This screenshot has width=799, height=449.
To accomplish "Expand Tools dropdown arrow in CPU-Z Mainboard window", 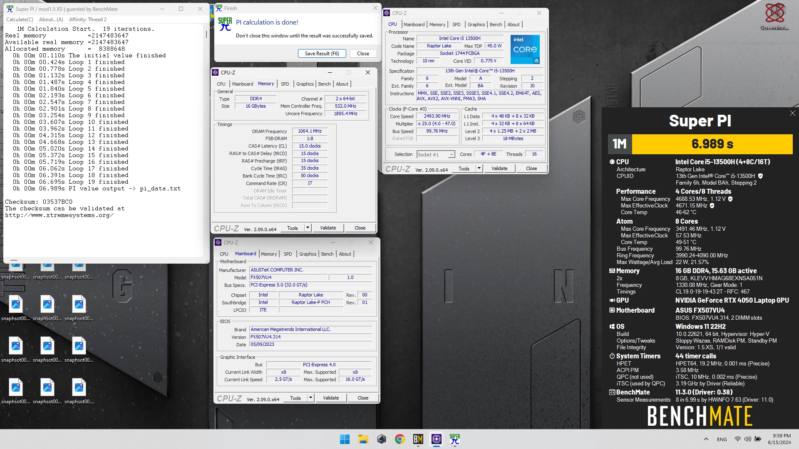I will [x=310, y=398].
